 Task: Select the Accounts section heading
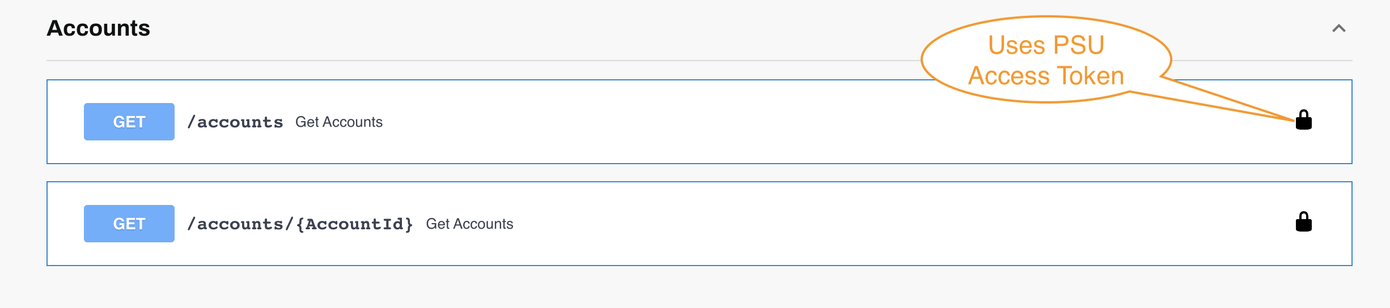click(x=99, y=28)
